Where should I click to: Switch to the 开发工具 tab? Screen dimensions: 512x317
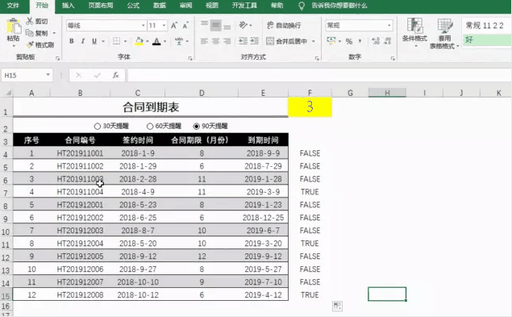(x=244, y=6)
